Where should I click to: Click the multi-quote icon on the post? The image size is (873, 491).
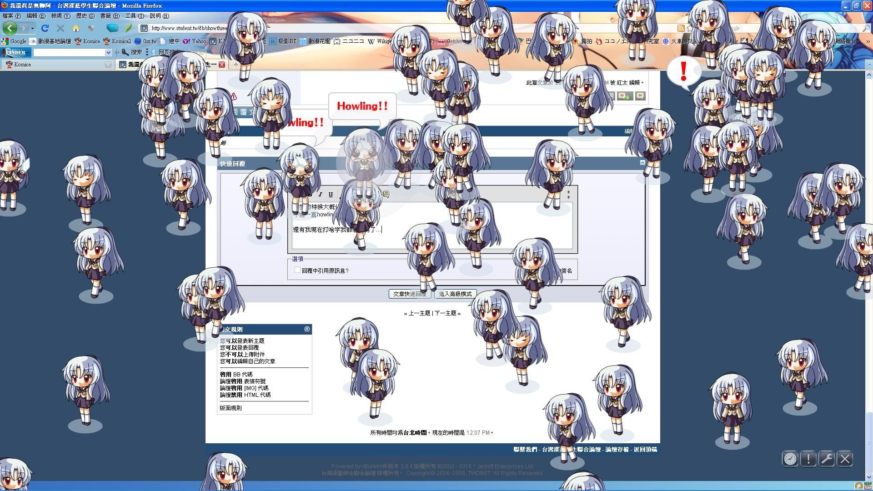pos(625,96)
